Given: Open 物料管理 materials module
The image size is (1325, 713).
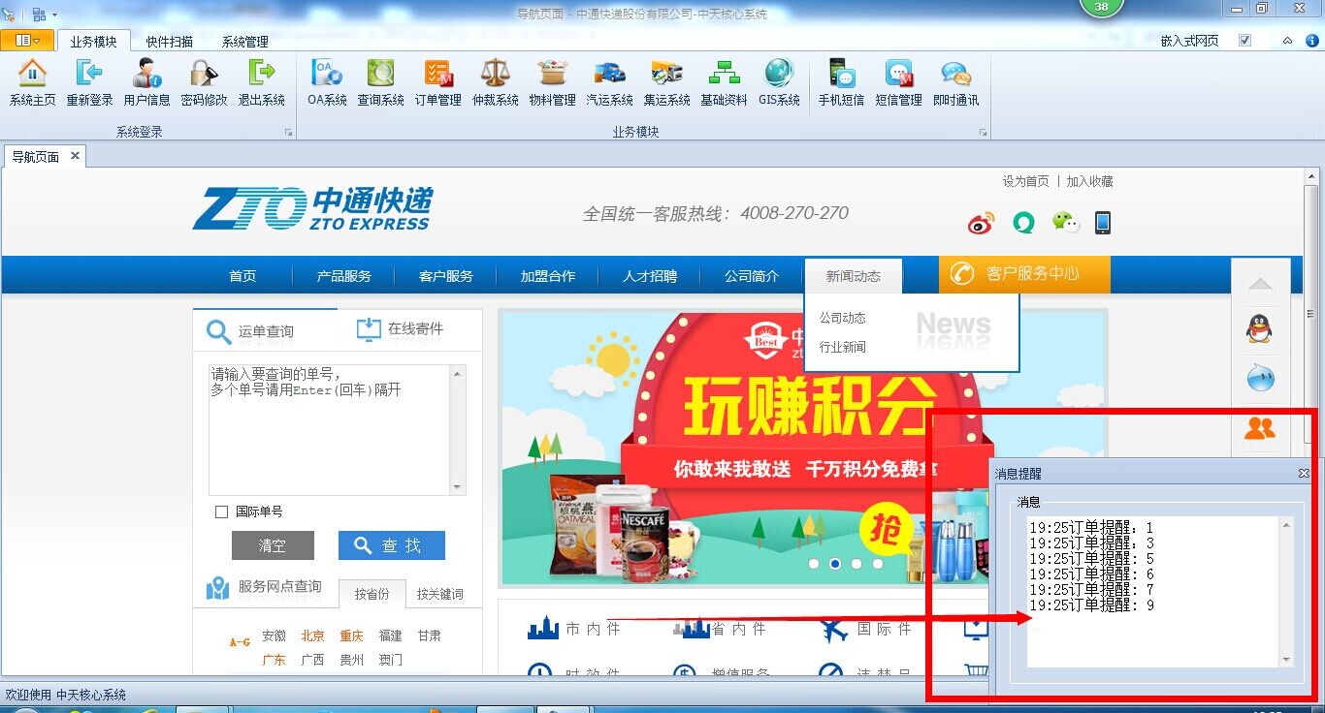Looking at the screenshot, I should click(x=552, y=82).
